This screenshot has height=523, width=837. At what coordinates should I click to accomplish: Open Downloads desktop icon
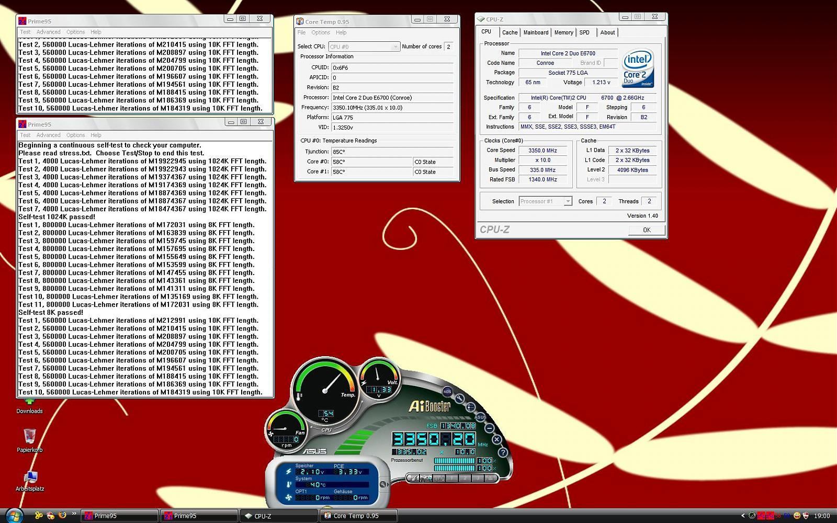29,406
